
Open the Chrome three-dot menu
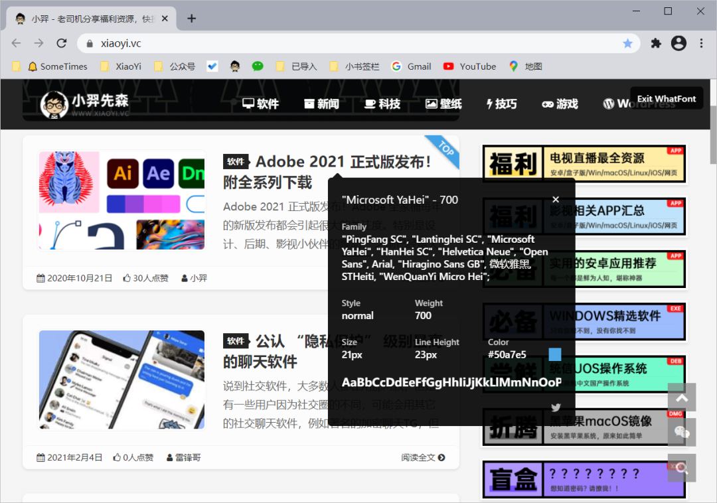(x=702, y=43)
